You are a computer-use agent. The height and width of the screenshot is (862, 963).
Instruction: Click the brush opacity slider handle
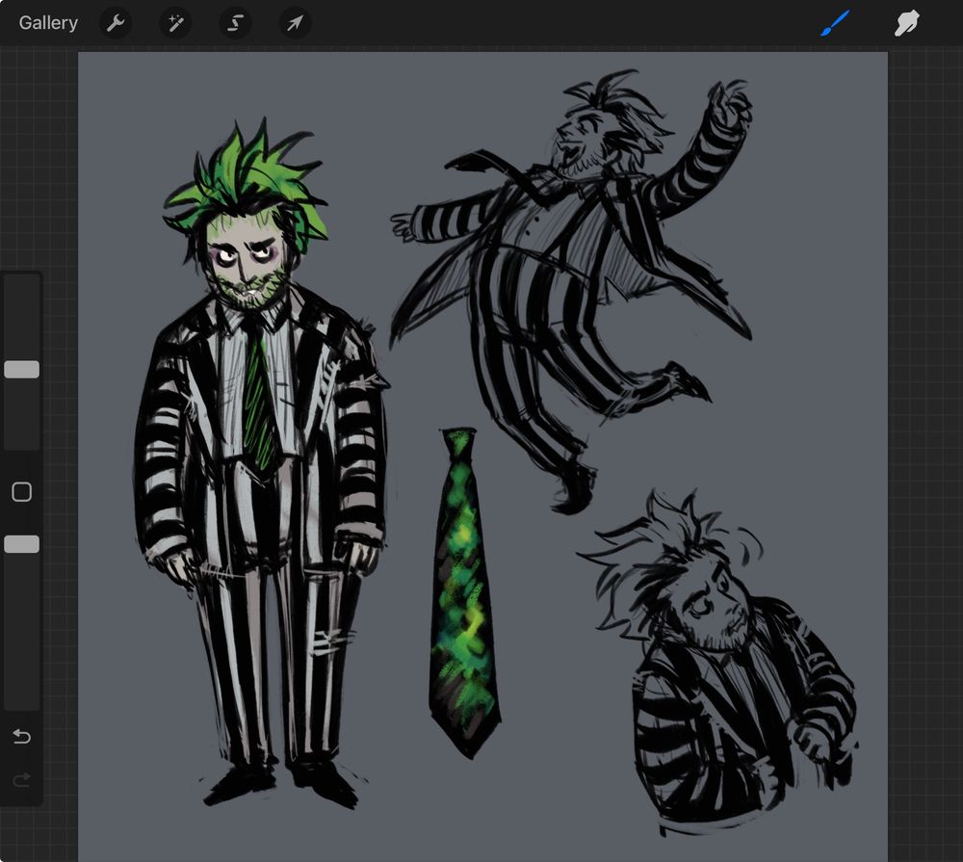coord(21,544)
